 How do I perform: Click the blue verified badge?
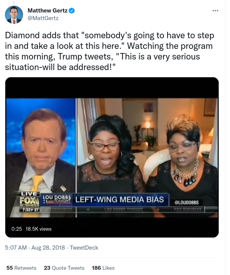(x=71, y=11)
